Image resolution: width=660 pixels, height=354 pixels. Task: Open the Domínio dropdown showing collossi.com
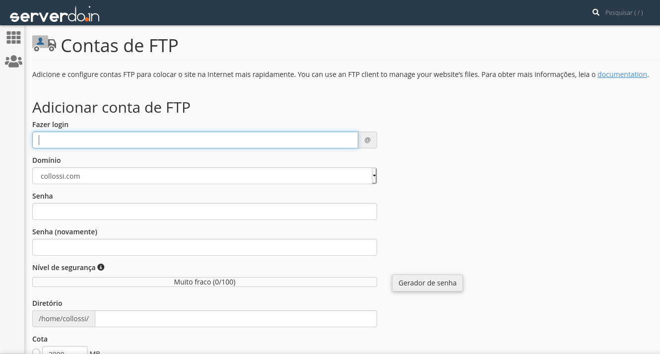[201, 176]
